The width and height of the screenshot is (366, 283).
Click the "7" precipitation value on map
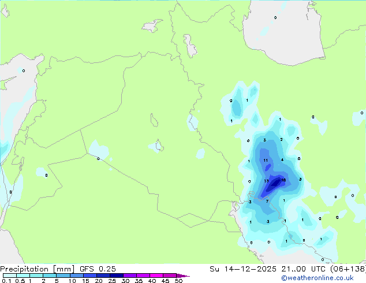(267, 201)
